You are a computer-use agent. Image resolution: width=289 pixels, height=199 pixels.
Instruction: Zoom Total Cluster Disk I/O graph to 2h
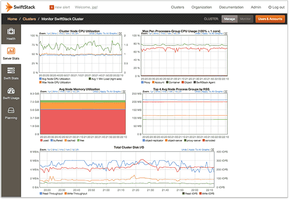[x=78, y=149]
